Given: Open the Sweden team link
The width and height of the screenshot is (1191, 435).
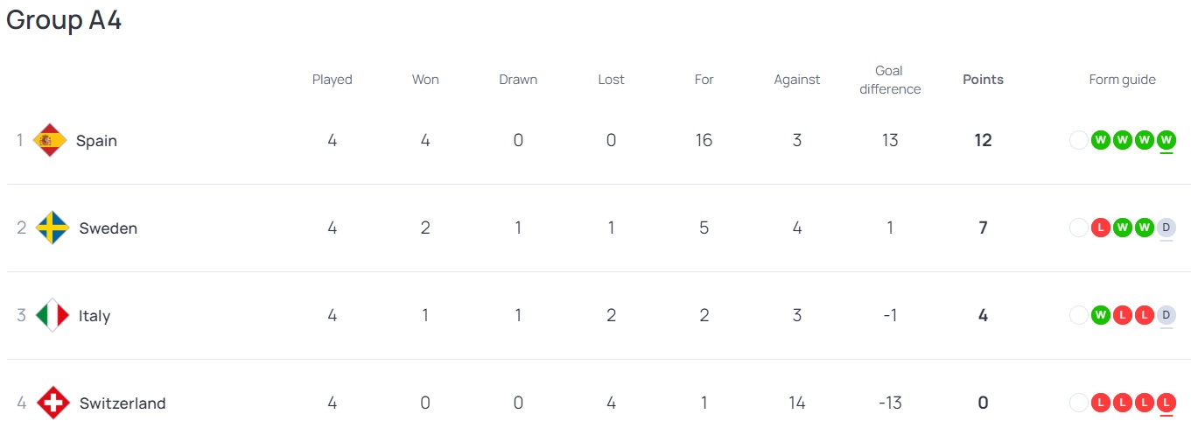Looking at the screenshot, I should (108, 228).
